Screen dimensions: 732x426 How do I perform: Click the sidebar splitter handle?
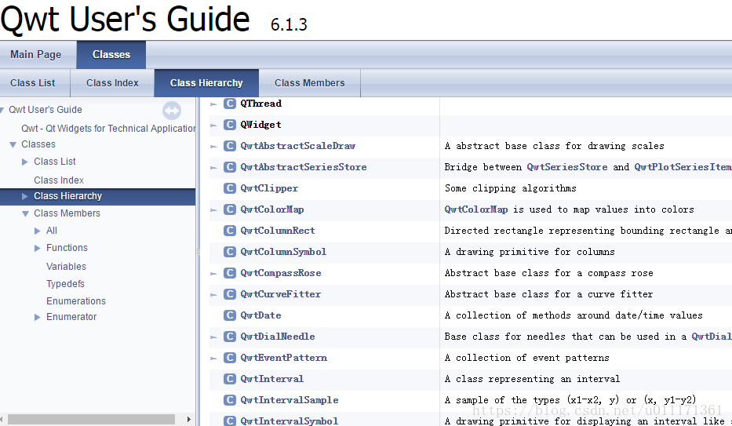pos(198,252)
